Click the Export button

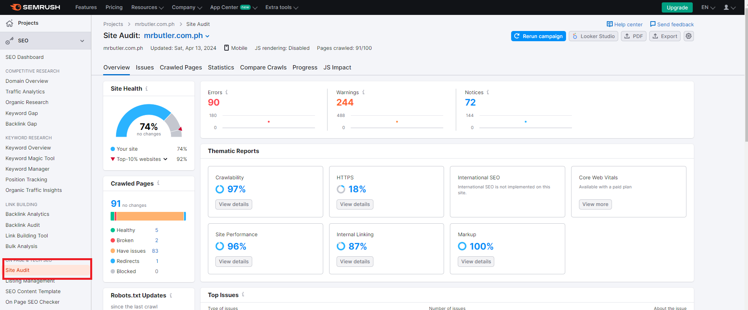click(665, 36)
